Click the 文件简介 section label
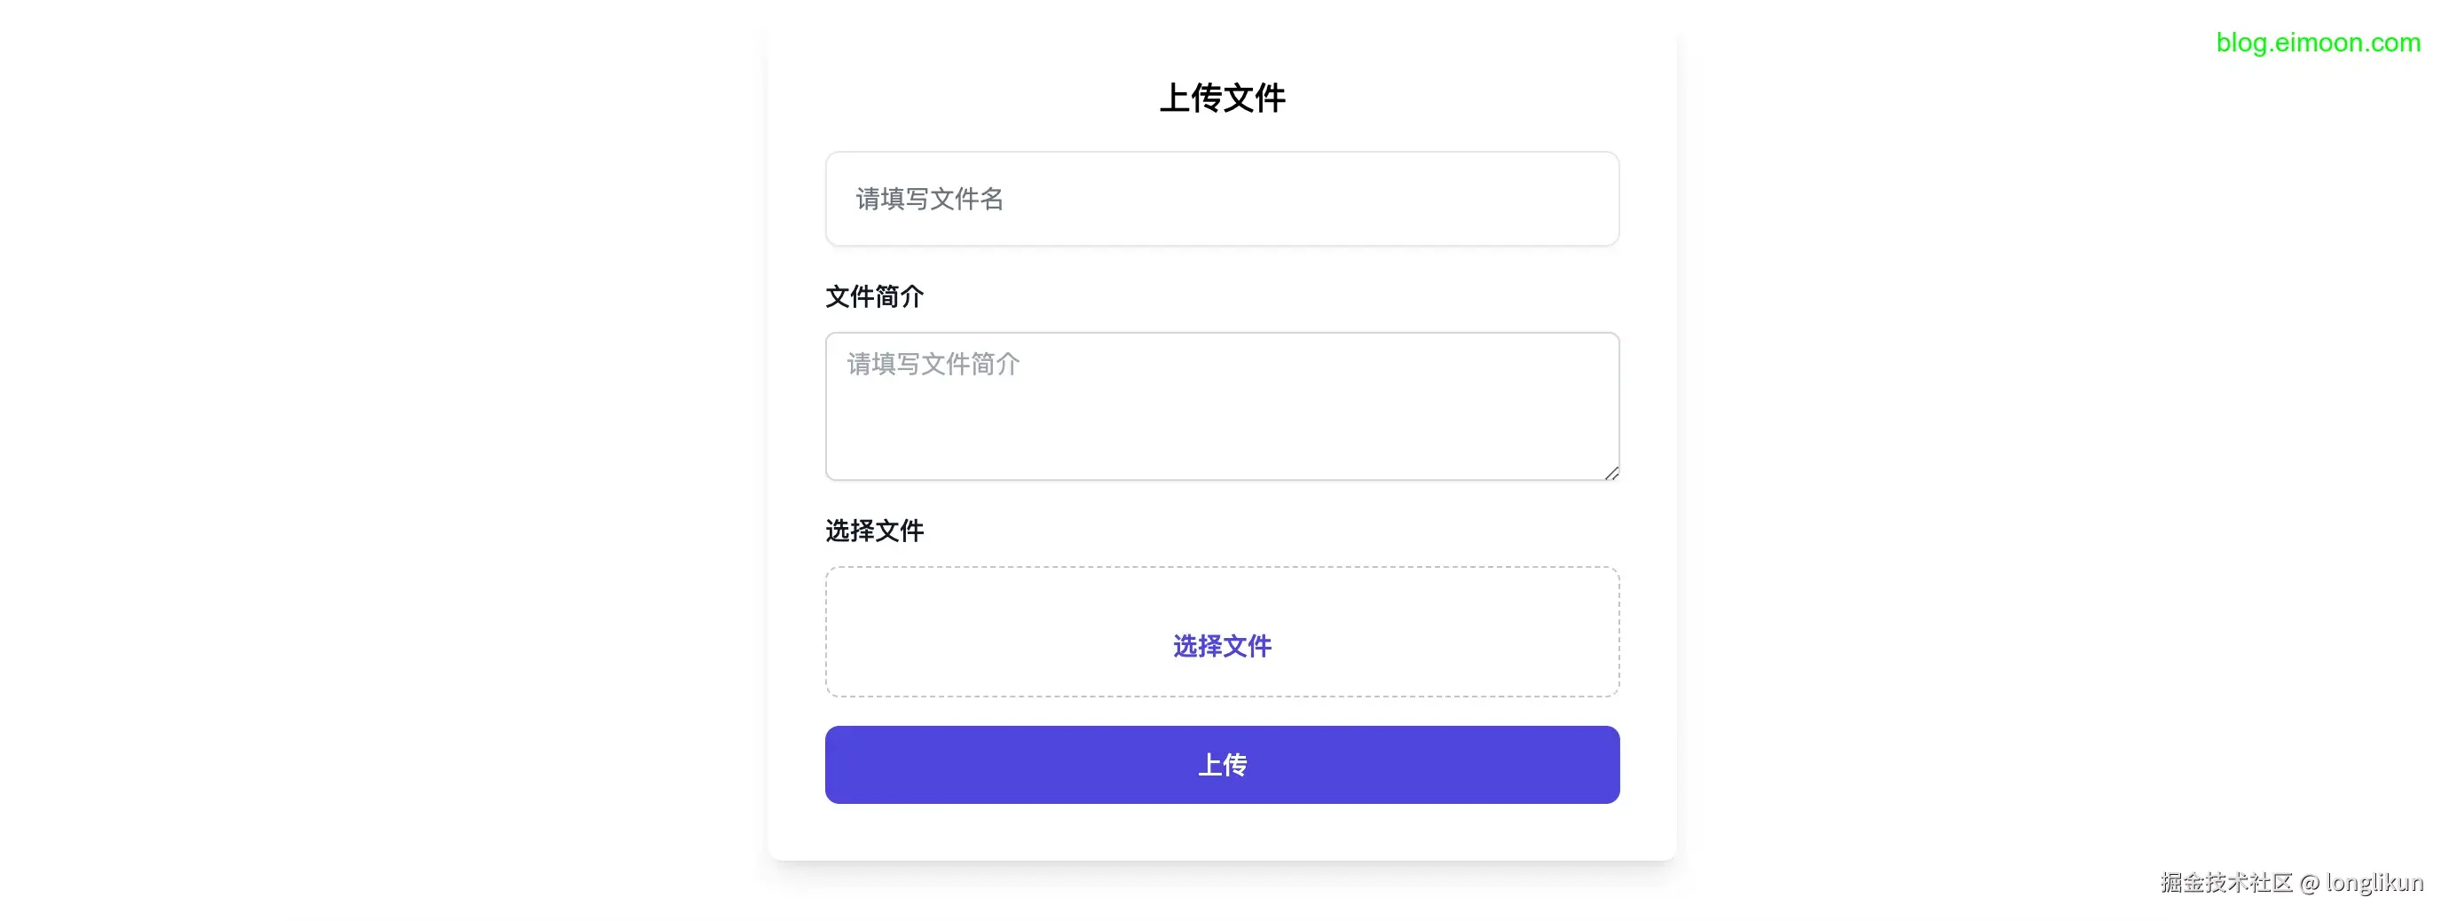The width and height of the screenshot is (2449, 921). (874, 296)
